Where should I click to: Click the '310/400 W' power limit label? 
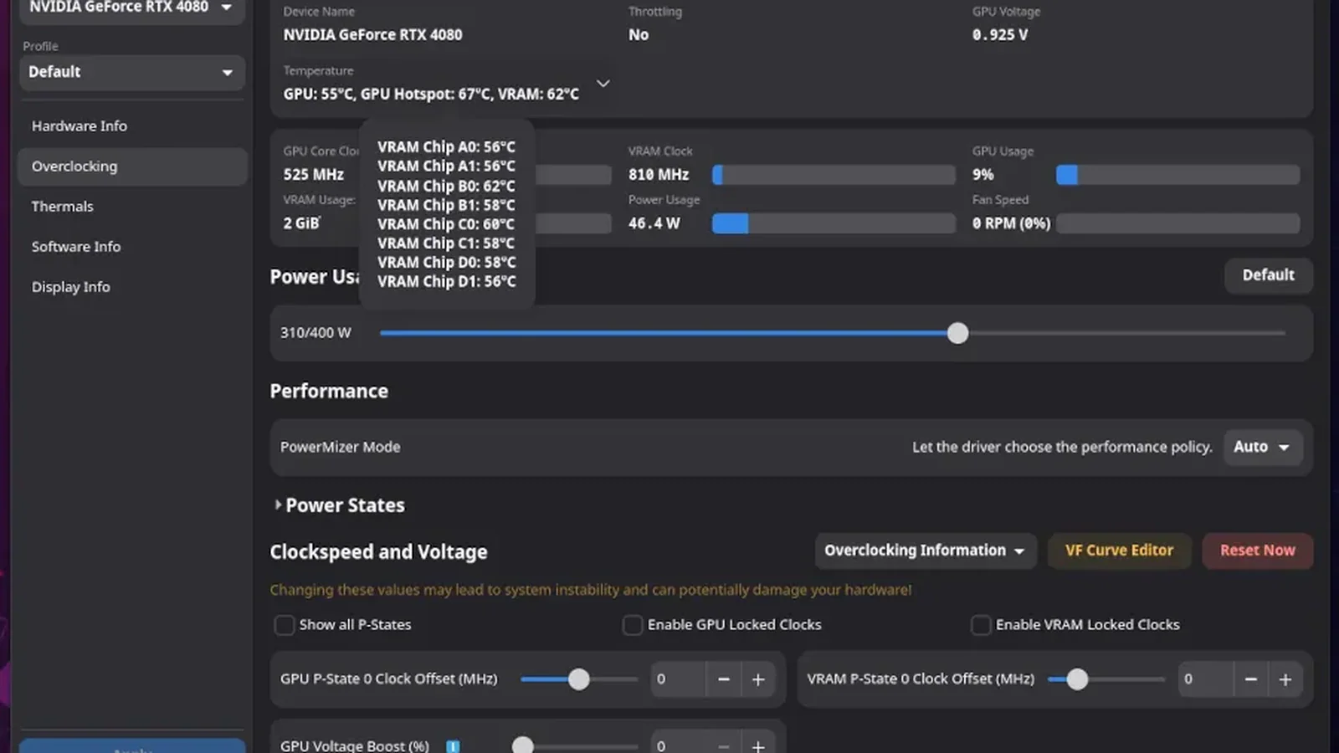pyautogui.click(x=316, y=333)
